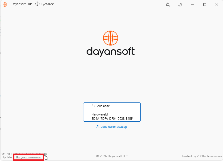Click the Лиценз шинэчлэх link
The height and width of the screenshot is (161, 223).
click(29, 157)
